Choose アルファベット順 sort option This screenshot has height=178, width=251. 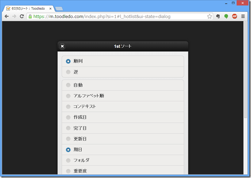[x=123, y=96]
